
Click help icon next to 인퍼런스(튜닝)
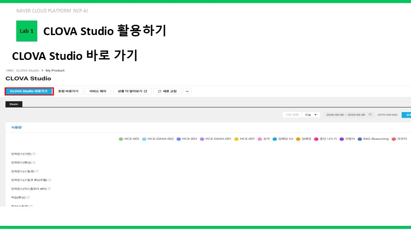point(34,163)
